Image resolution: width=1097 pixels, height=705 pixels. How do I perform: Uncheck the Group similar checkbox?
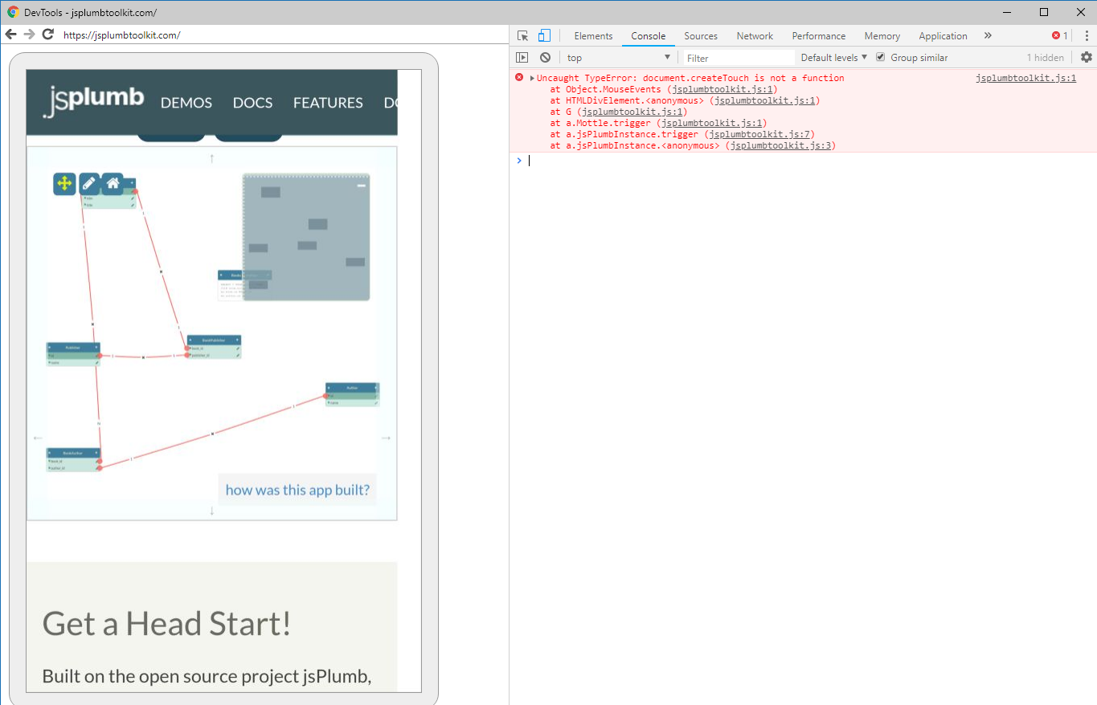coord(880,57)
